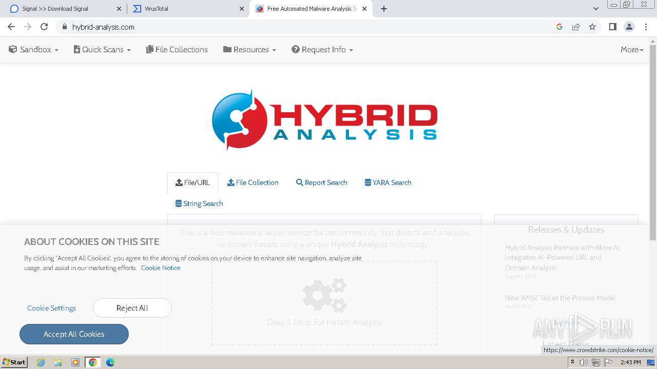Share this page icon
Screen dimensions: 657x369
pyautogui.click(x=576, y=27)
